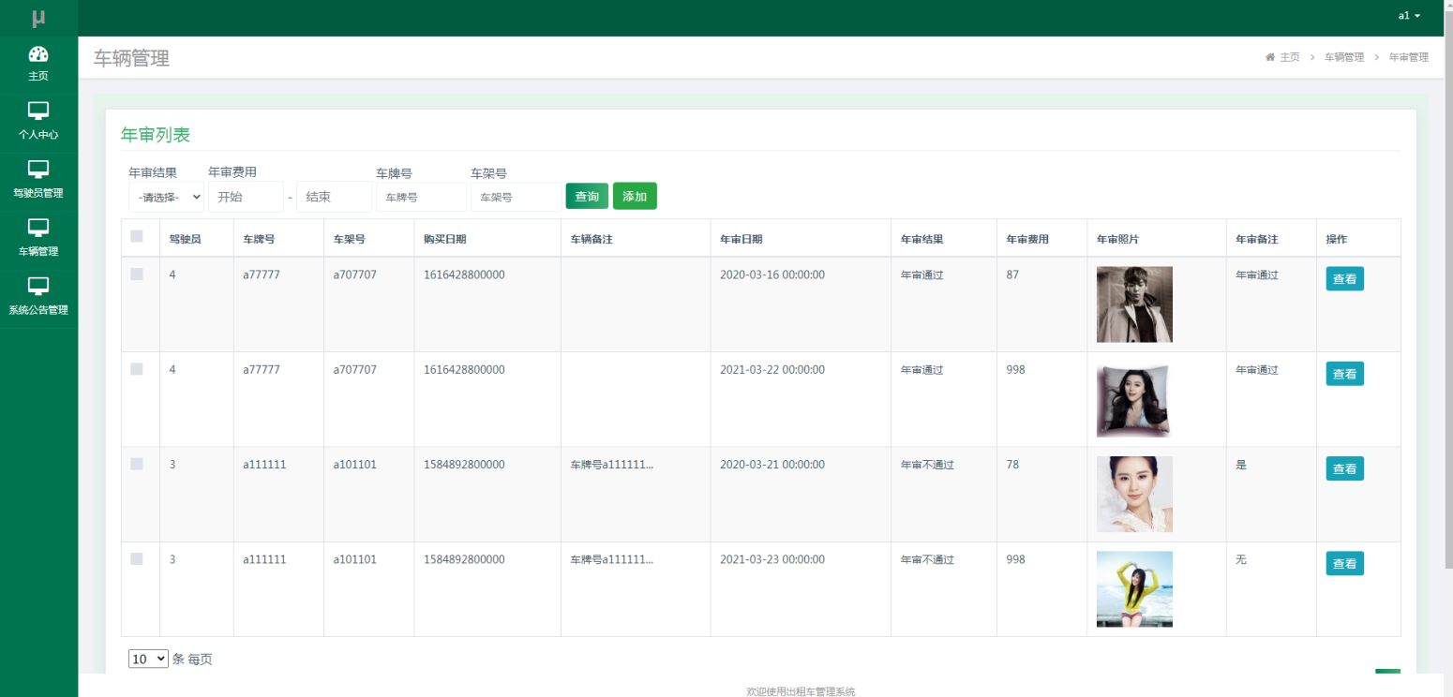Open the 年审照片 thumbnail in 2020-03-21 row

[1134, 494]
